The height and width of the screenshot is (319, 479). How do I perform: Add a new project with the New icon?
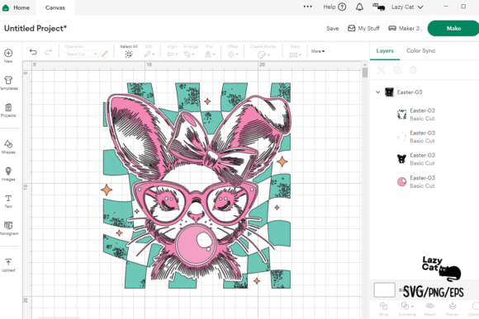(8, 56)
